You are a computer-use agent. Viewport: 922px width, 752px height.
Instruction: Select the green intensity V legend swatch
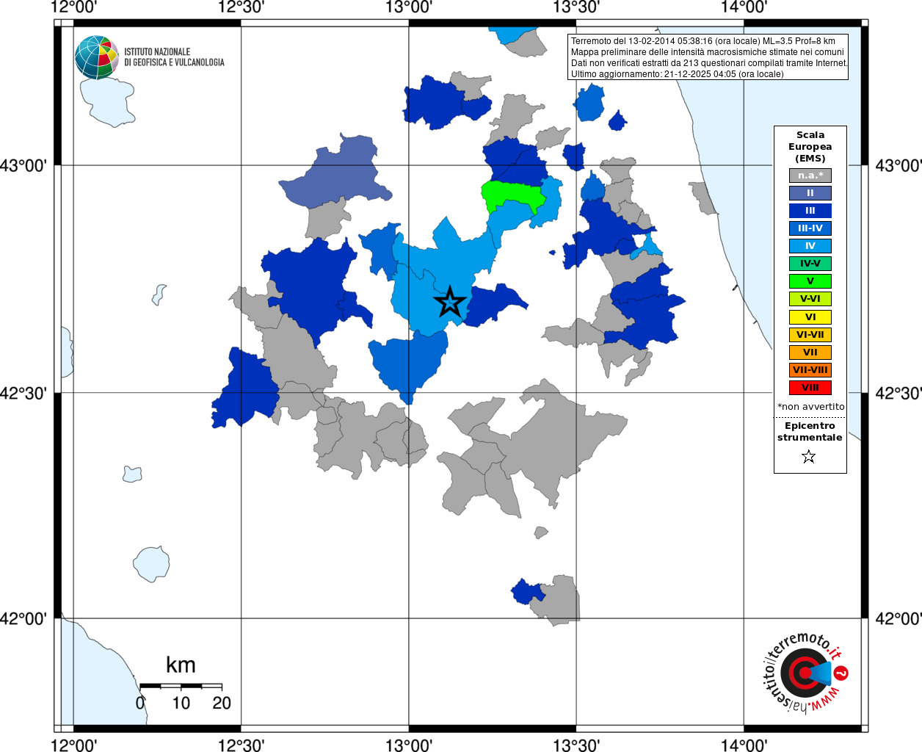tap(810, 281)
